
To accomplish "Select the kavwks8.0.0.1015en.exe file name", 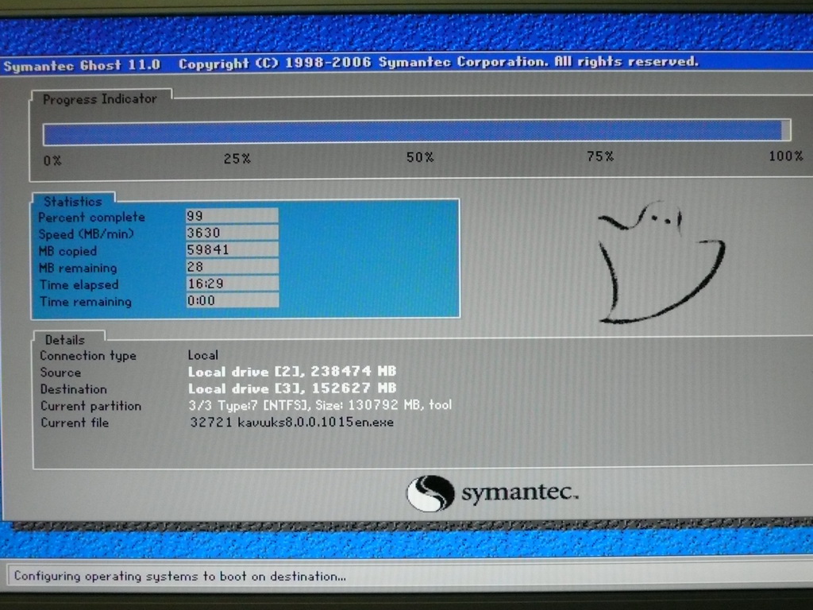I will tap(315, 423).
